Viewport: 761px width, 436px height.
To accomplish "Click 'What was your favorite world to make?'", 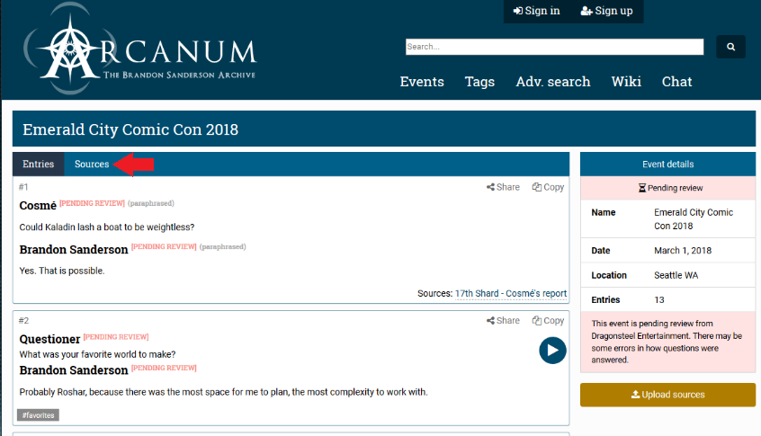I will click(x=97, y=354).
